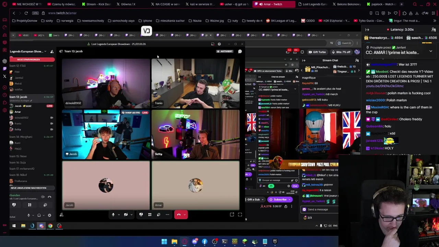Expand output device arrow in user panel
This screenshot has height=247, width=439.
[x=44, y=215]
